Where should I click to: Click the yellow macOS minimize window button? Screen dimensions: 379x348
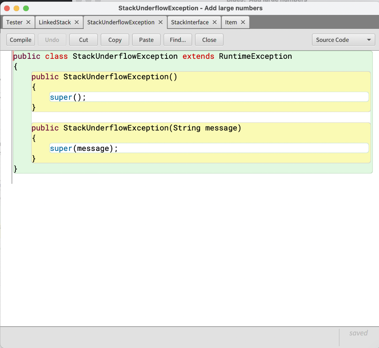(16, 8)
